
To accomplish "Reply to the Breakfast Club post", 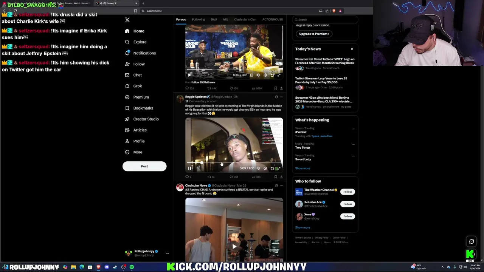I will click(x=189, y=88).
